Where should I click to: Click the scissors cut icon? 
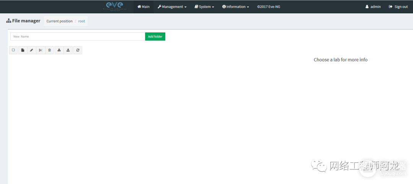pos(41,50)
